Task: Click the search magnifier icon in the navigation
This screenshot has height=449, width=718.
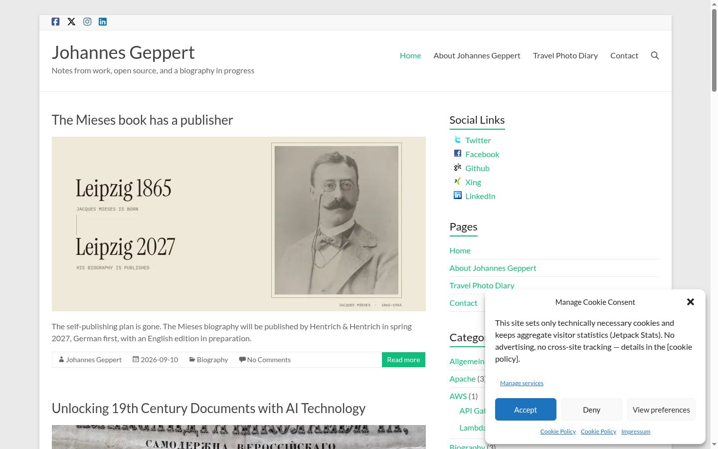Action: click(655, 55)
